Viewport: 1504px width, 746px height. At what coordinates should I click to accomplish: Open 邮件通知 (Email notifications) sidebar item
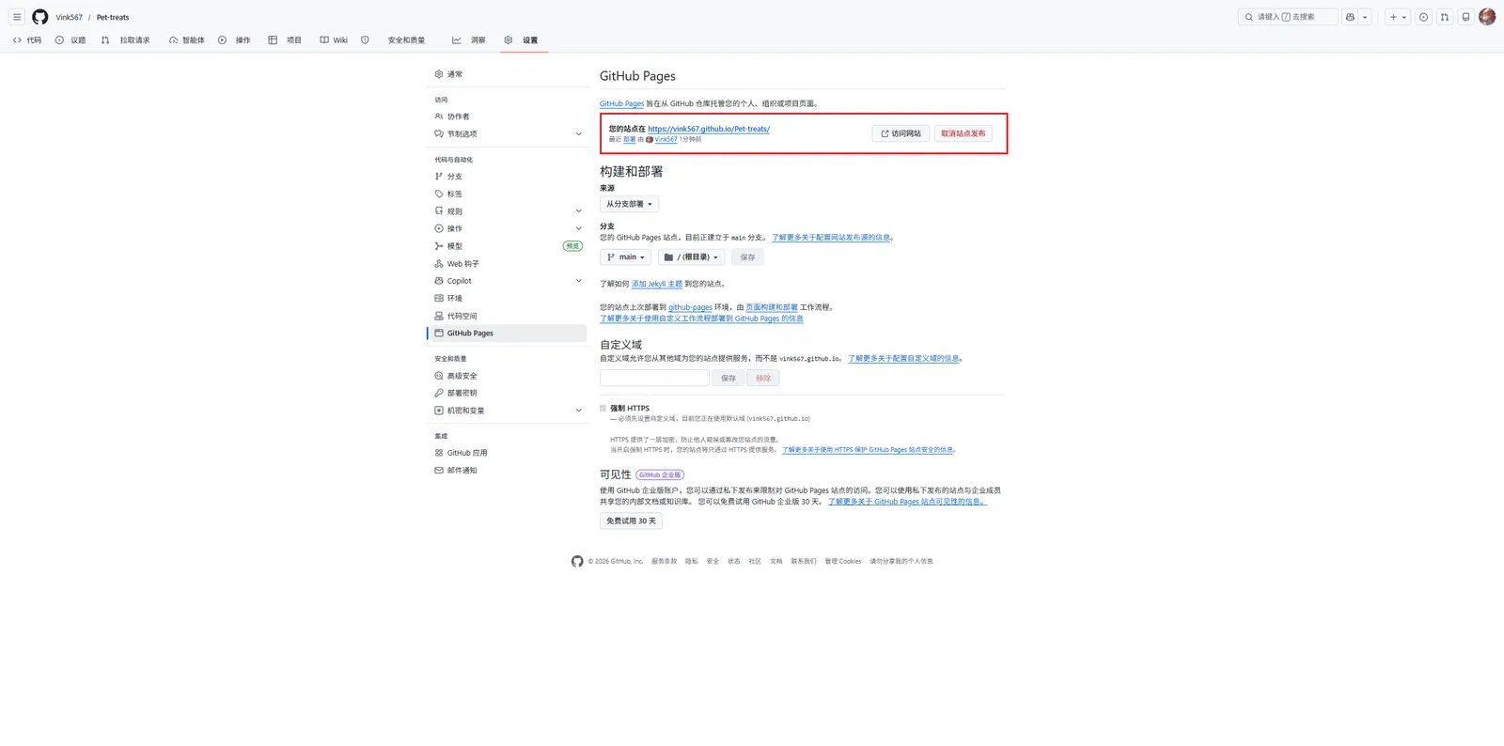point(508,470)
